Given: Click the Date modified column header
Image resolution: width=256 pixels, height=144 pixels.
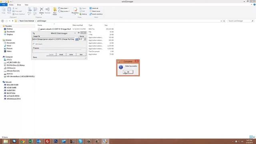Looking at the screenshot, I should coord(78,25).
